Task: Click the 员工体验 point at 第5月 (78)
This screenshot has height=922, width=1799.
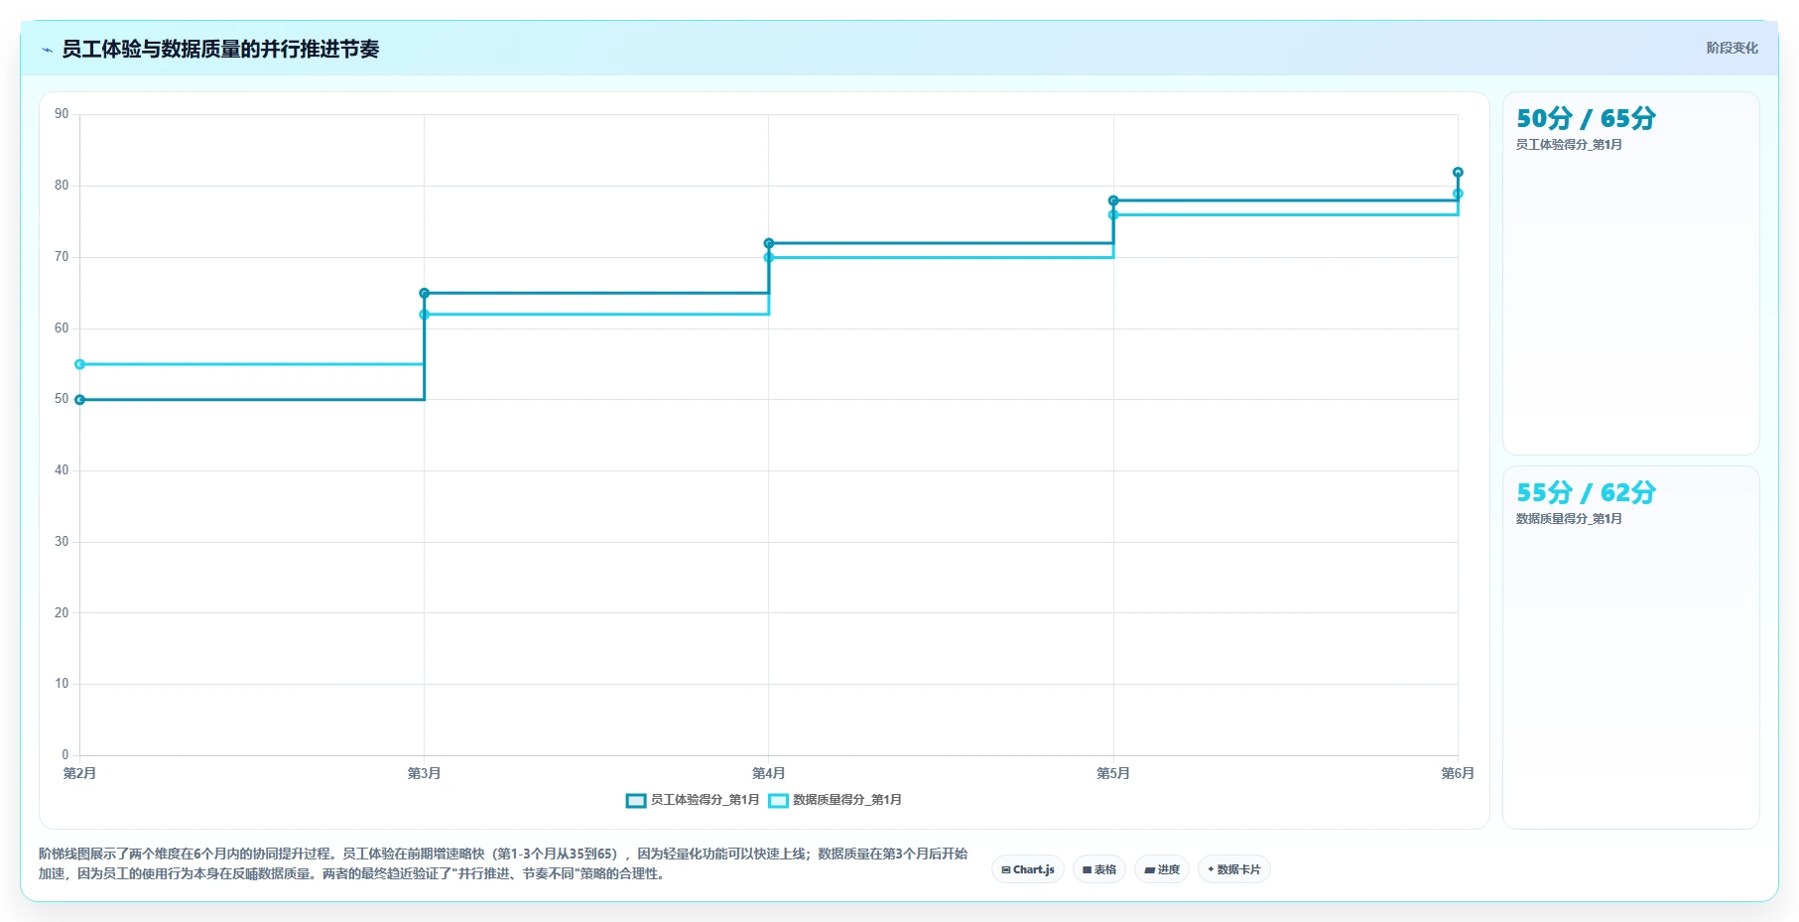Action: coord(1113,200)
